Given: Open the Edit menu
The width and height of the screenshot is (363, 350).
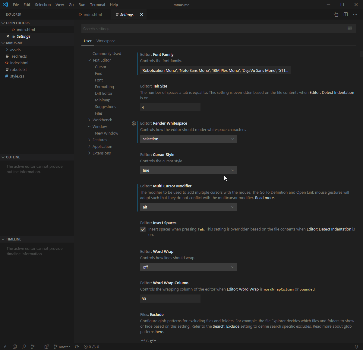Looking at the screenshot, I should pyautogui.click(x=27, y=5).
